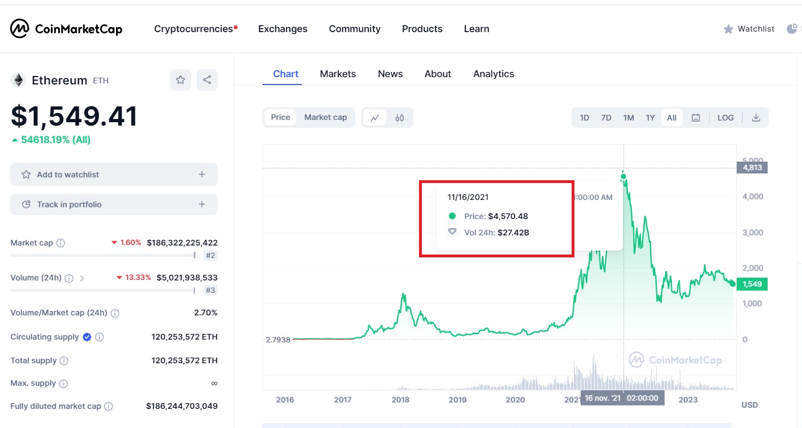Select the line chart view icon
Image resolution: width=802 pixels, height=428 pixels.
pos(375,118)
